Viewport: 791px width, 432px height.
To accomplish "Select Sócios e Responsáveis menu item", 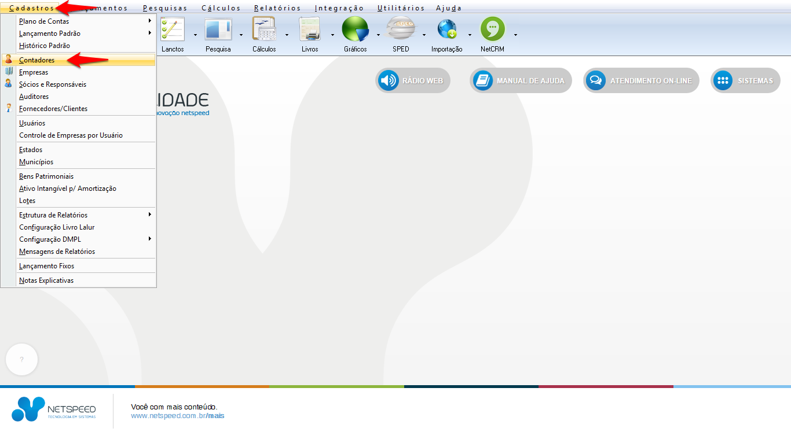I will click(x=53, y=84).
